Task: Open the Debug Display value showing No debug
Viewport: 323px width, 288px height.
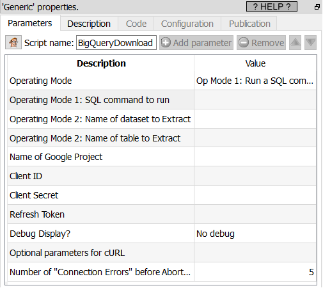Action: coord(255,234)
